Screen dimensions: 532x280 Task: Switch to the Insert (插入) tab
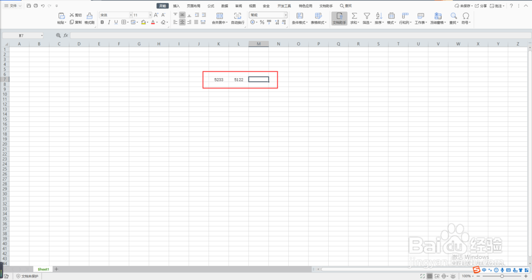click(177, 6)
